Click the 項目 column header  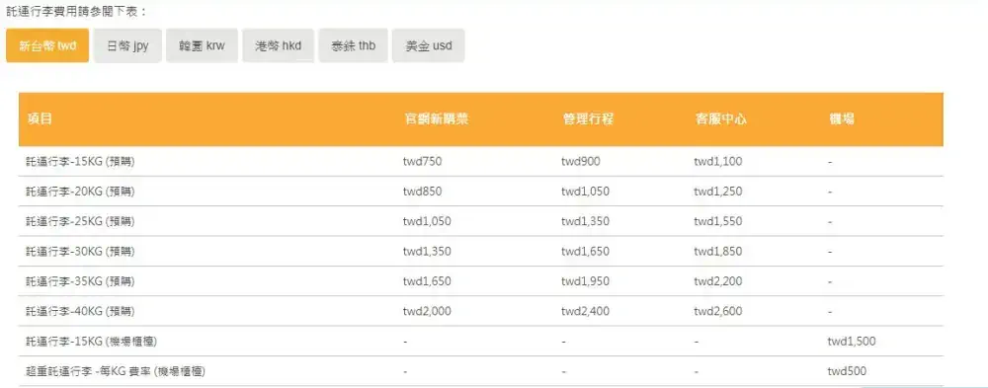pyautogui.click(x=40, y=119)
